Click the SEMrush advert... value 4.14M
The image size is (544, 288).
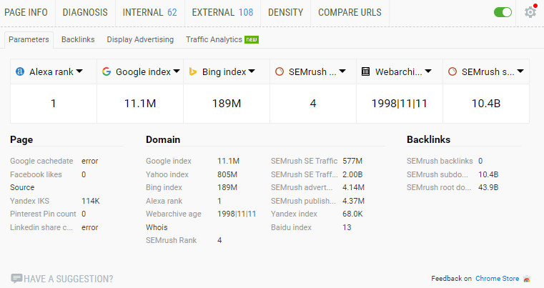[x=354, y=187]
